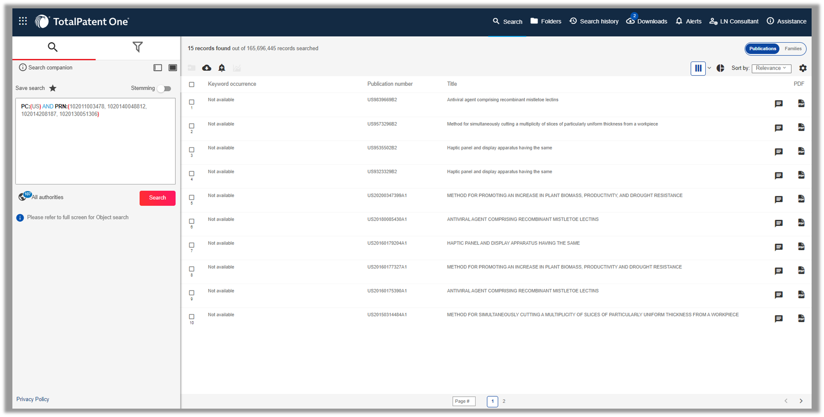Switch to the funnel filter tab
This screenshot has width=824, height=417.
137,47
